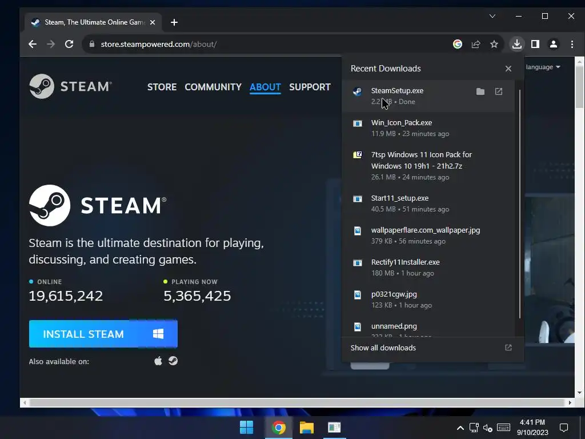Open the Chrome profile icon
This screenshot has width=585, height=439.
[x=553, y=44]
